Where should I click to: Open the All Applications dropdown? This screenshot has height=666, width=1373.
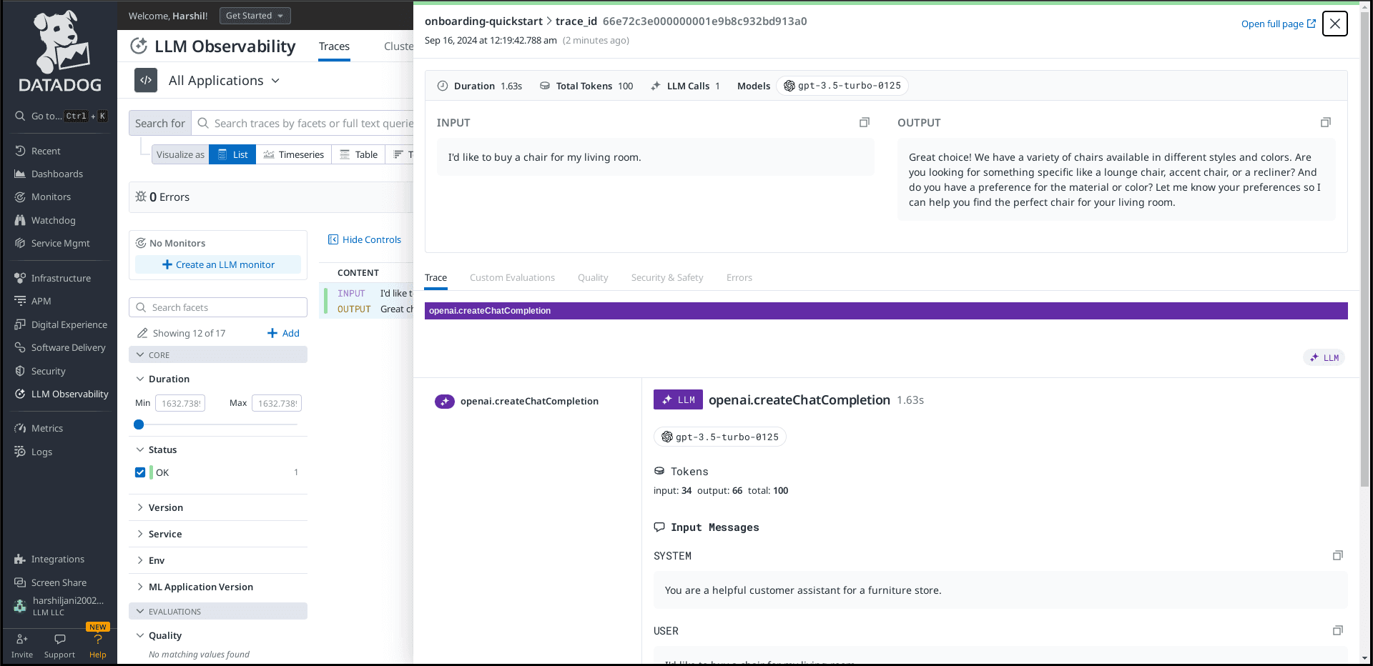(224, 81)
